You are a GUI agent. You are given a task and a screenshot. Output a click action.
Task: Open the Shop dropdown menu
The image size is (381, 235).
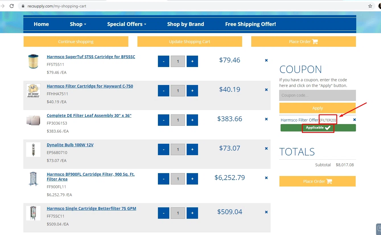78,24
